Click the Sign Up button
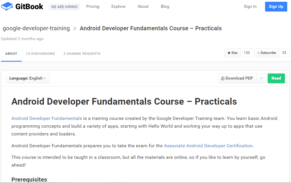Screen dimensions: 291x183 [276, 6]
